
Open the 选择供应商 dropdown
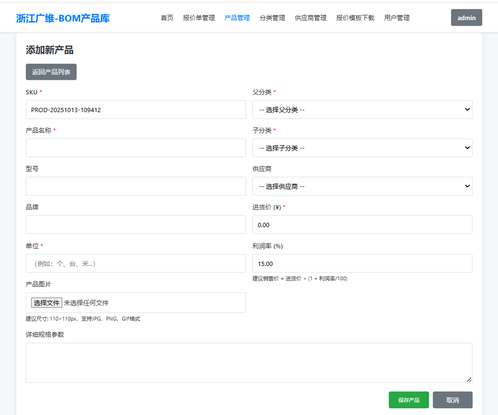tap(362, 186)
